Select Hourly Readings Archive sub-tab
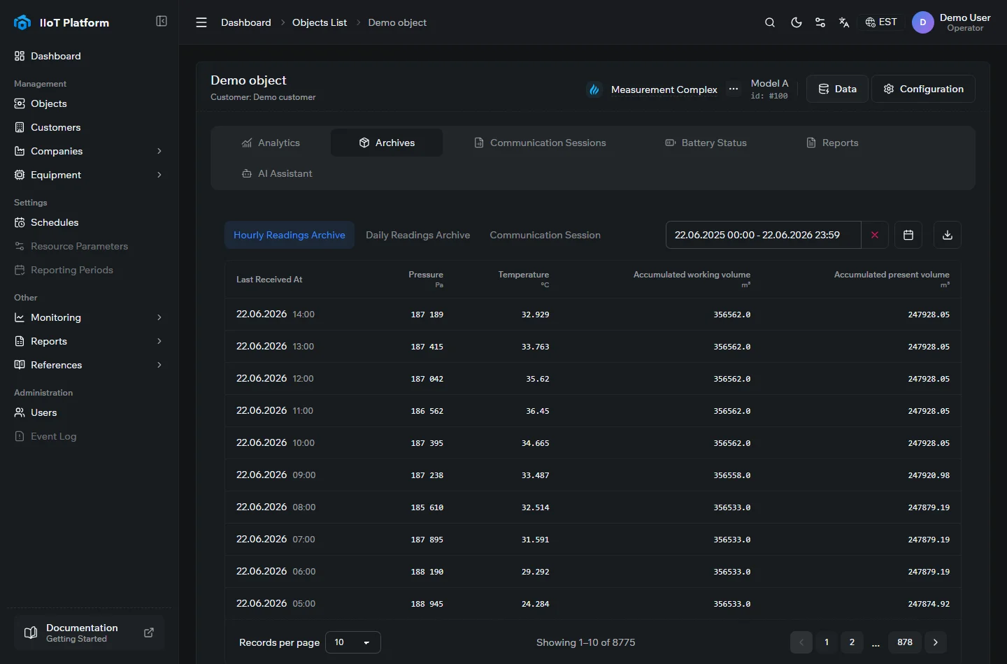The image size is (1007, 664). [290, 235]
